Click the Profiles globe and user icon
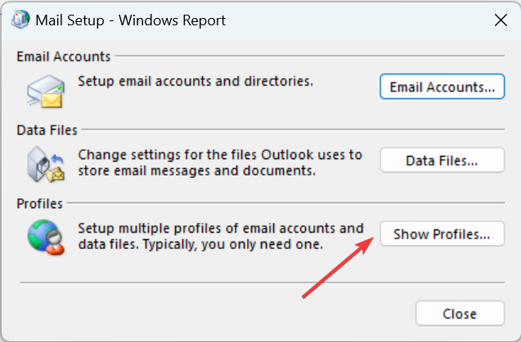 (x=46, y=238)
